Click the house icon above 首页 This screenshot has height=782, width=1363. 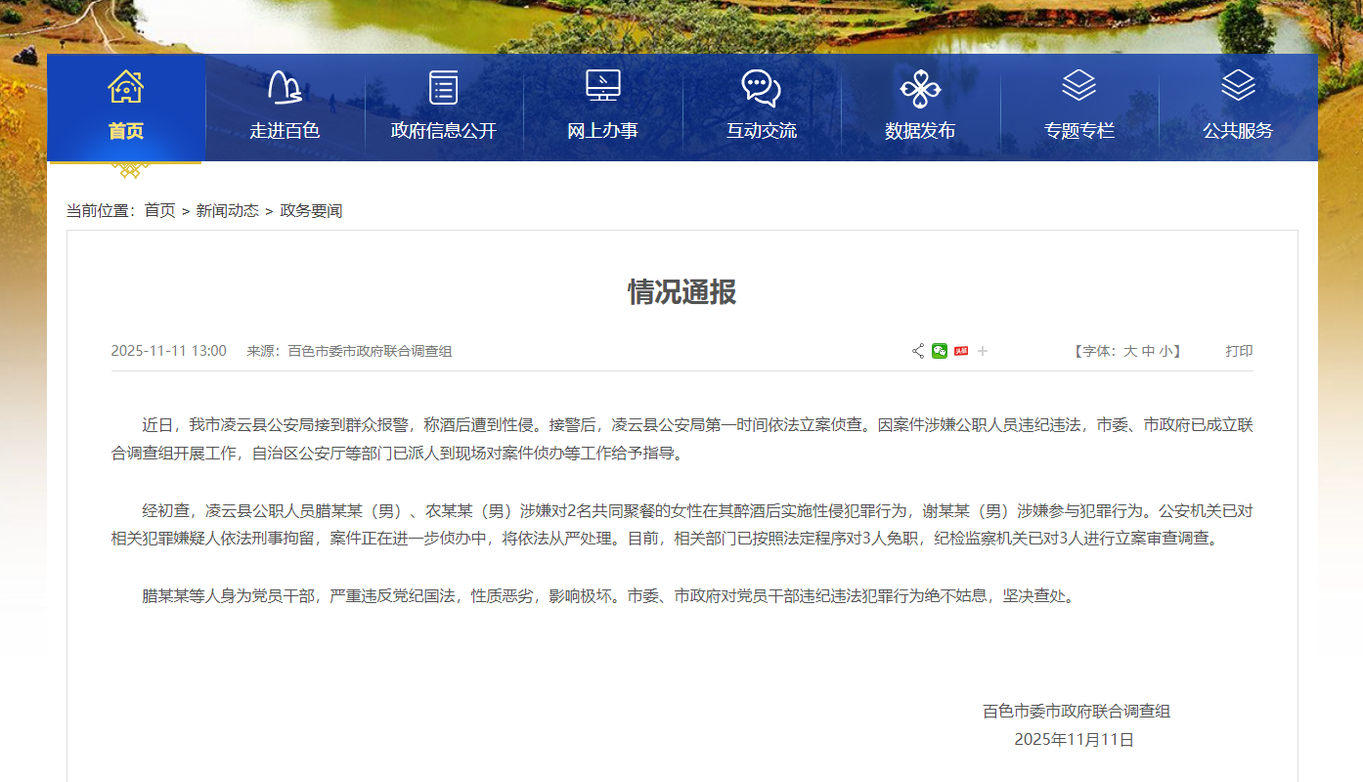pos(125,87)
